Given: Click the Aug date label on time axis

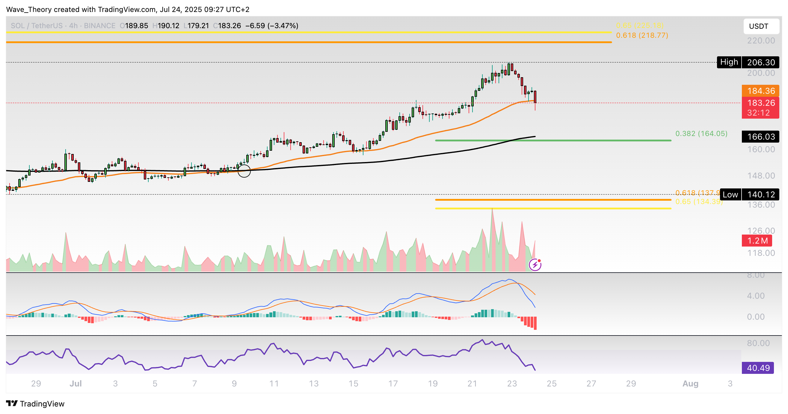Looking at the screenshot, I should click(690, 383).
